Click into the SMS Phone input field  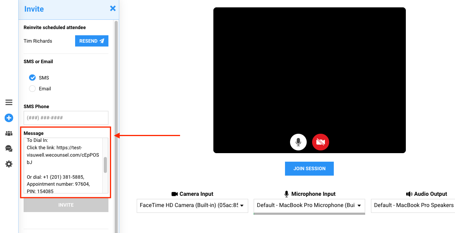pos(66,118)
